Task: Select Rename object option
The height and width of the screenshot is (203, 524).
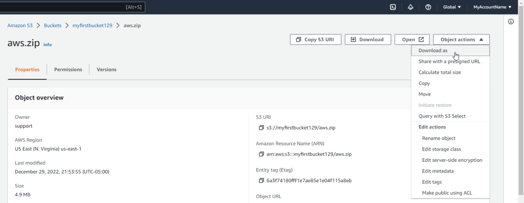Action: point(438,138)
